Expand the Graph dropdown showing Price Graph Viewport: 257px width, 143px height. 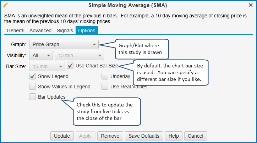[x=64, y=44]
